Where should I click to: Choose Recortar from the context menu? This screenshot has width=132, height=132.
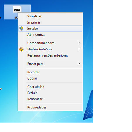50,72
